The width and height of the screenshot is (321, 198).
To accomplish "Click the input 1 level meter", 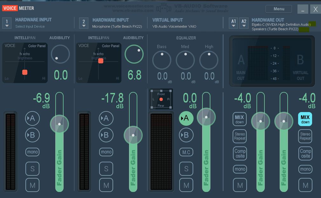I will (10, 152).
